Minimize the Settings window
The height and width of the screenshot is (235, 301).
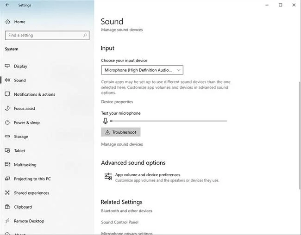click(267, 5)
